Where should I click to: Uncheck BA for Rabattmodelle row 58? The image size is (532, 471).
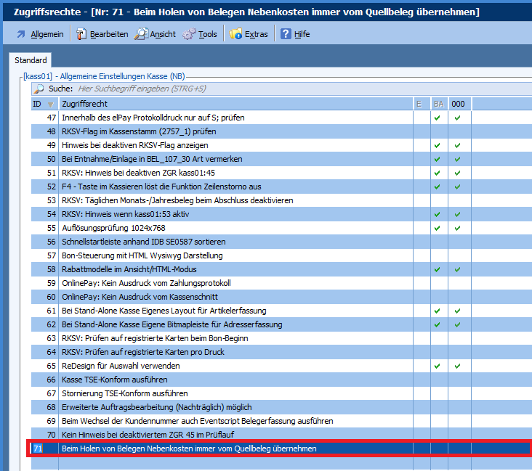438,269
